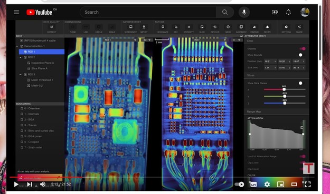
Task: Open the YouTube hamburger guide menu
Action: tap(16, 12)
